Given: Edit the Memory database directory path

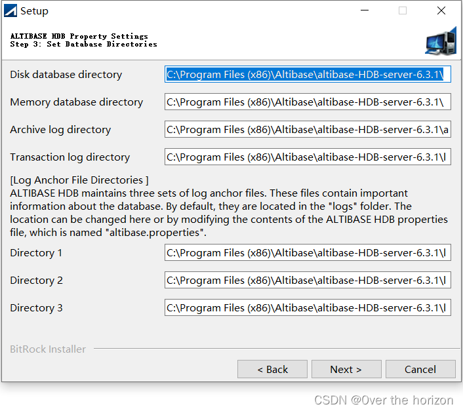Looking at the screenshot, I should [x=308, y=102].
